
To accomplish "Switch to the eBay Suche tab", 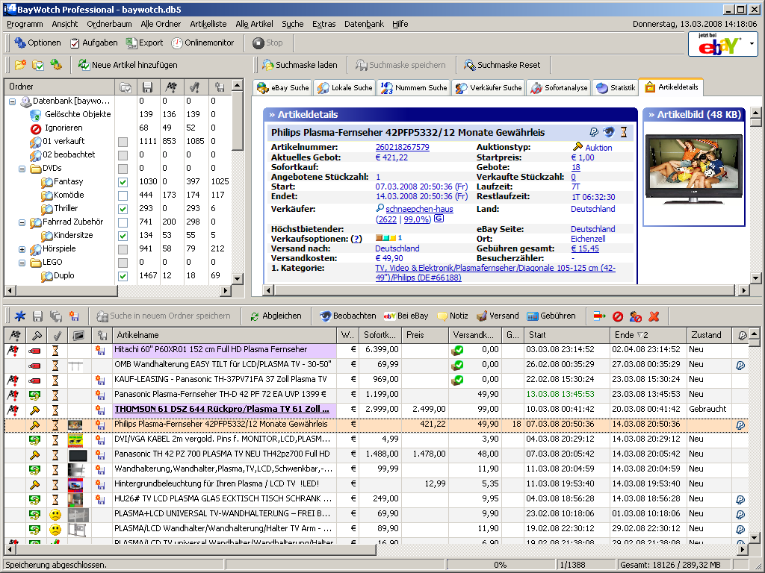I will point(283,88).
